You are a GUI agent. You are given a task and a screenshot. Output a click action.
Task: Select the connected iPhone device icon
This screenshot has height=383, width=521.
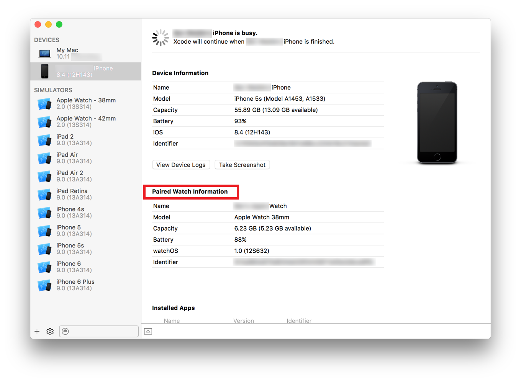pos(45,71)
